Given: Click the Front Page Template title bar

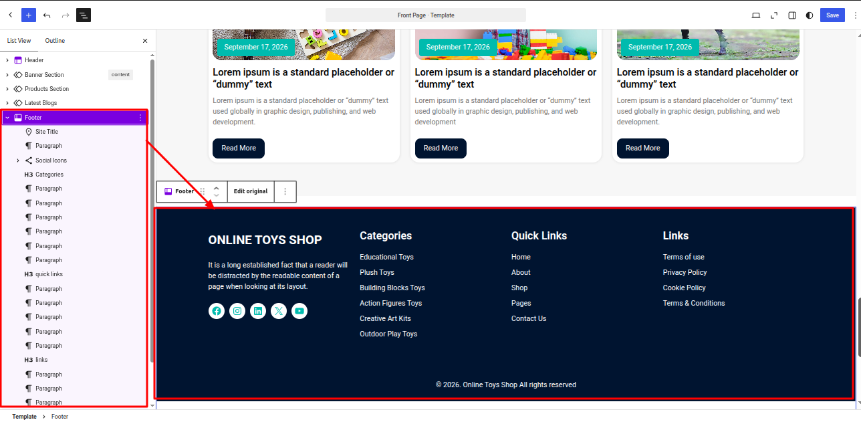Looking at the screenshot, I should coord(426,15).
